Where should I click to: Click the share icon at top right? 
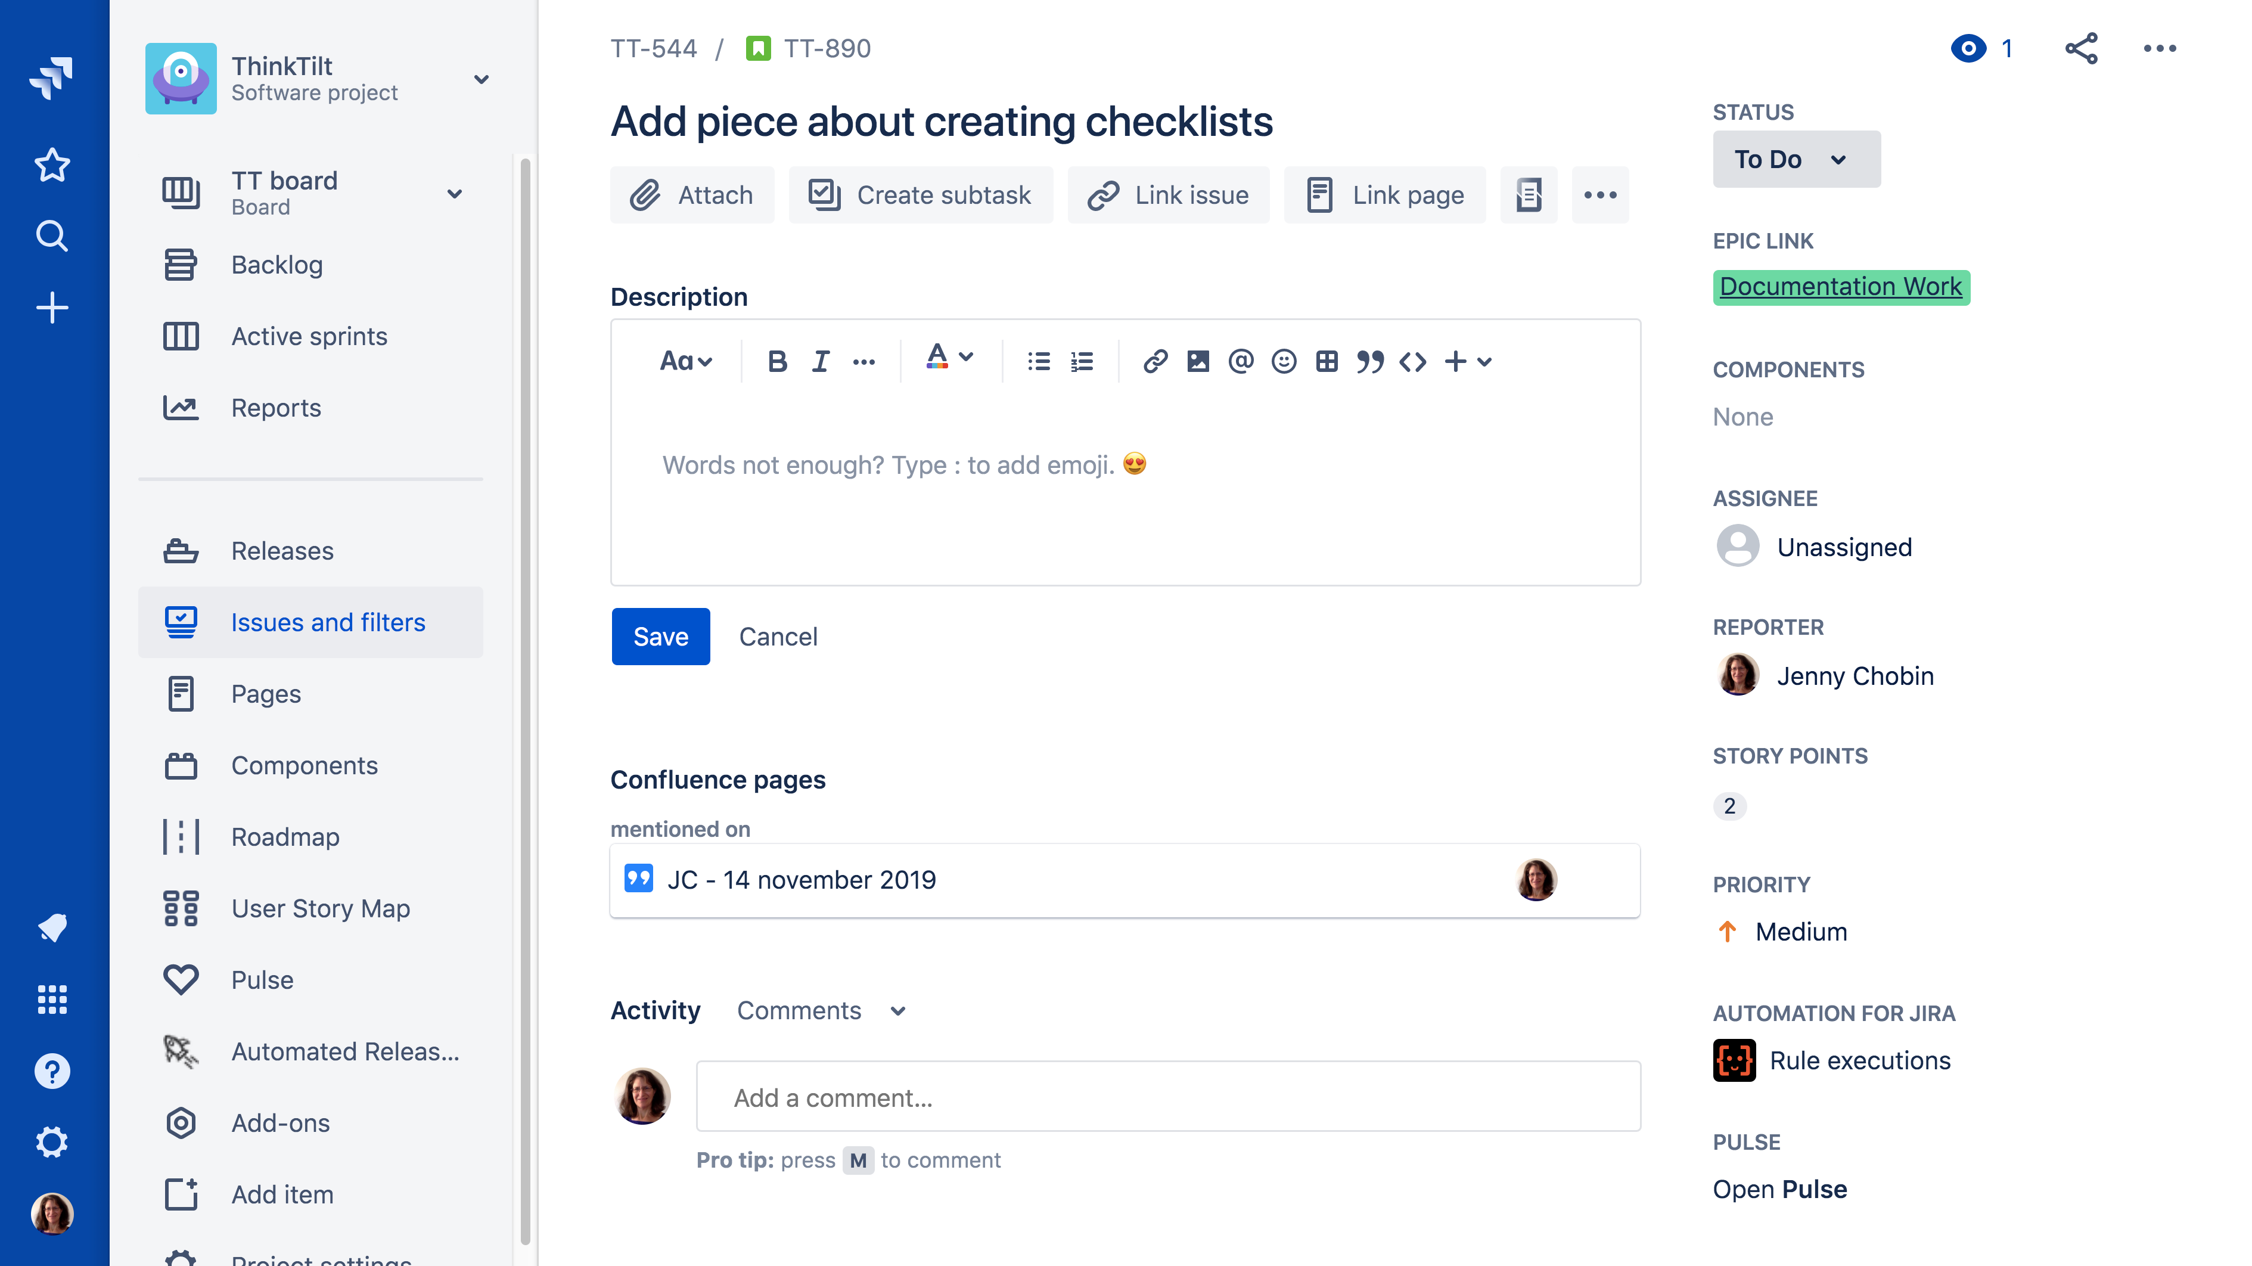[2080, 49]
